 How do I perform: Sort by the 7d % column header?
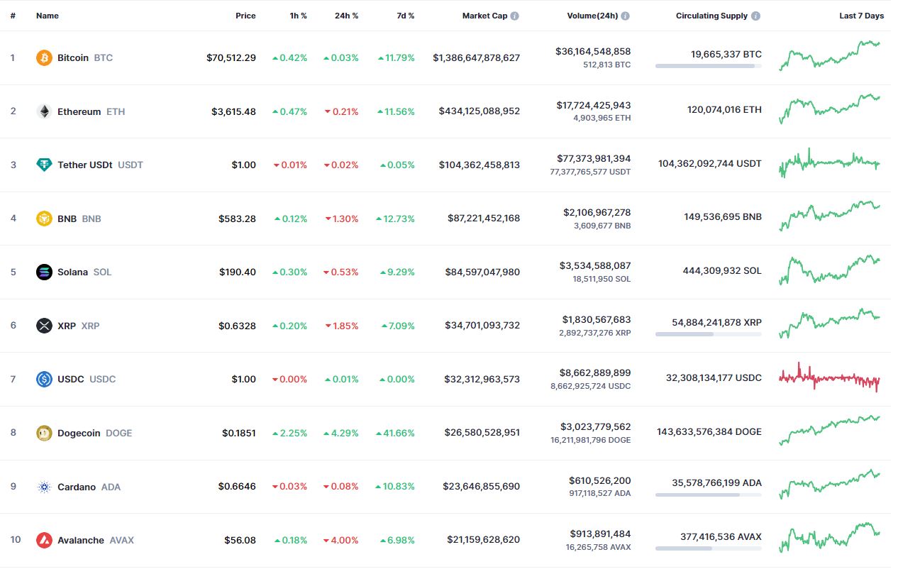point(406,16)
